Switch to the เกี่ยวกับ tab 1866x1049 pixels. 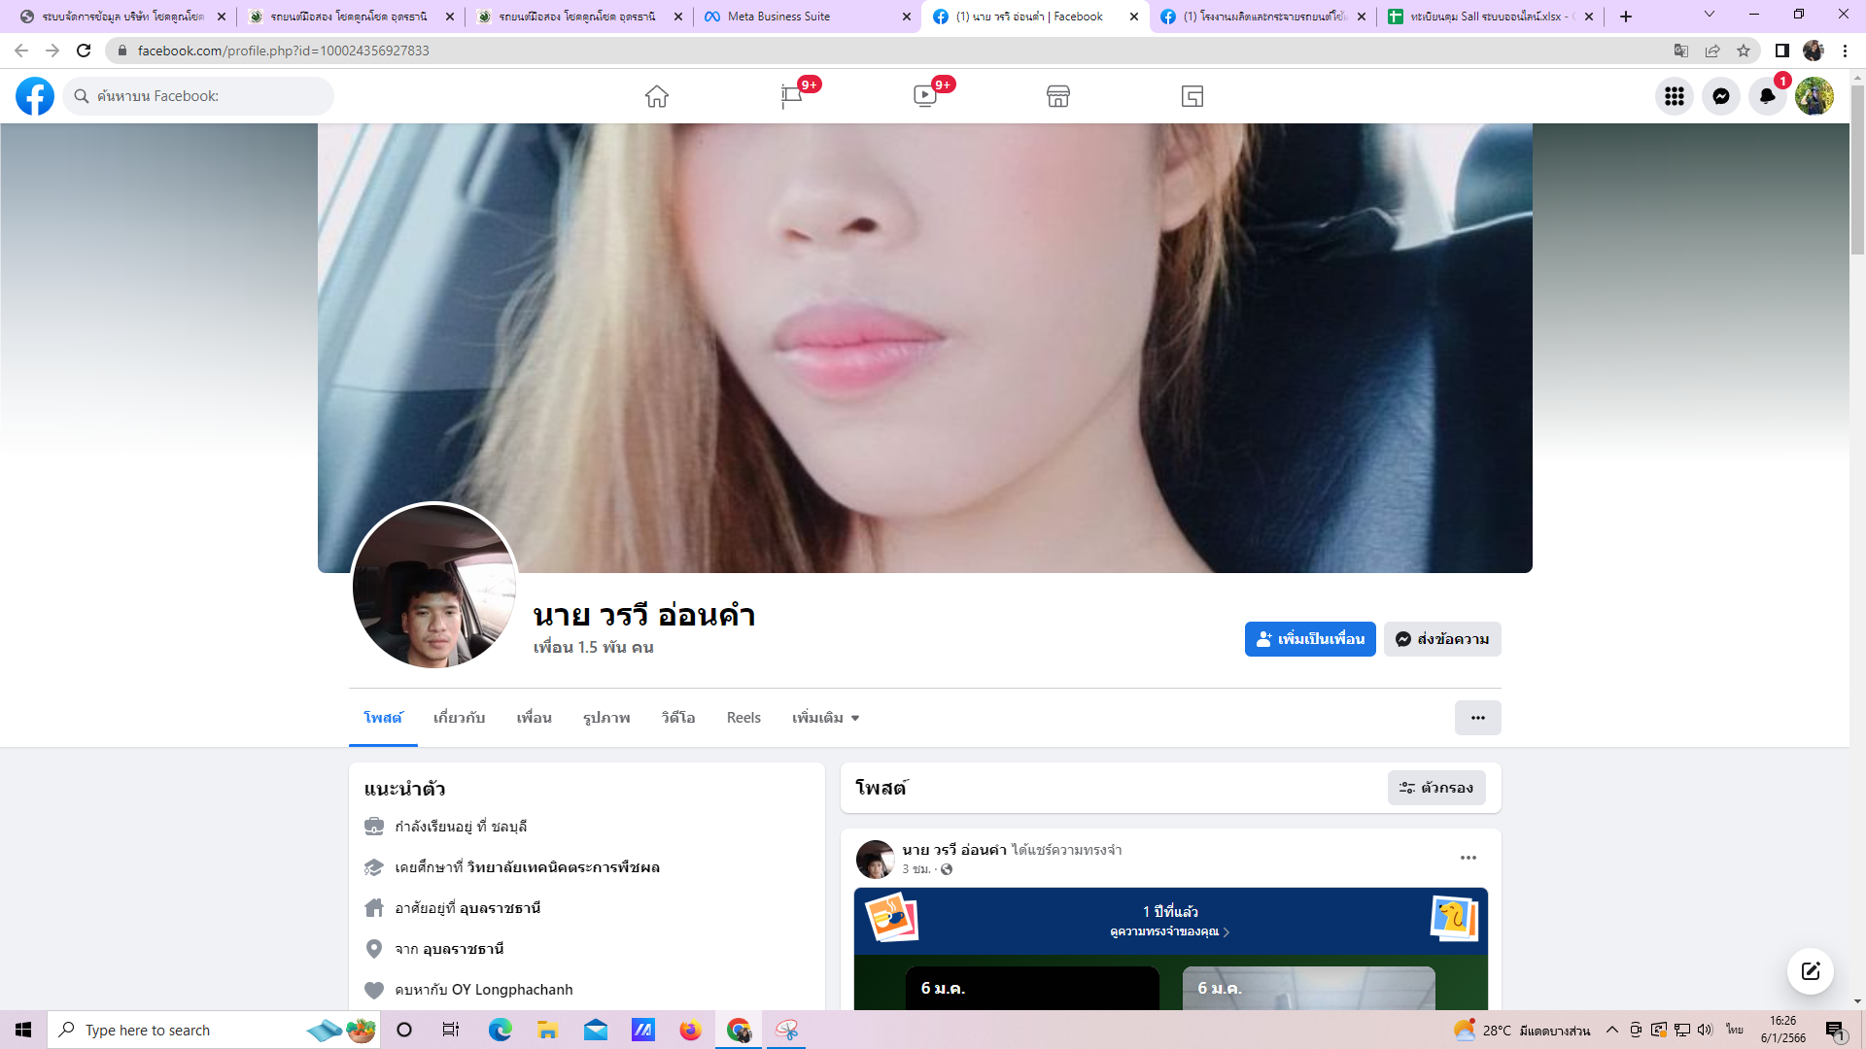point(459,718)
